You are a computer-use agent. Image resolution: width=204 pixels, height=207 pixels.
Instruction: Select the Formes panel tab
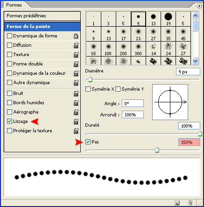(x=14, y=5)
